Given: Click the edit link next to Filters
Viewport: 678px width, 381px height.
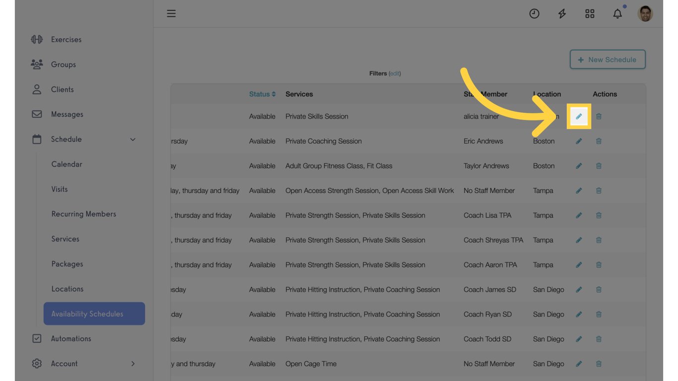Looking at the screenshot, I should tap(395, 73).
